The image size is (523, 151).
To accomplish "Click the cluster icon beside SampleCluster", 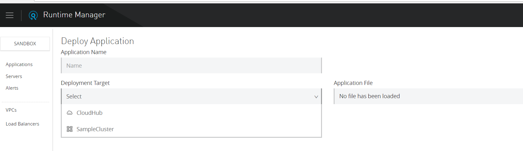I will pyautogui.click(x=70, y=129).
